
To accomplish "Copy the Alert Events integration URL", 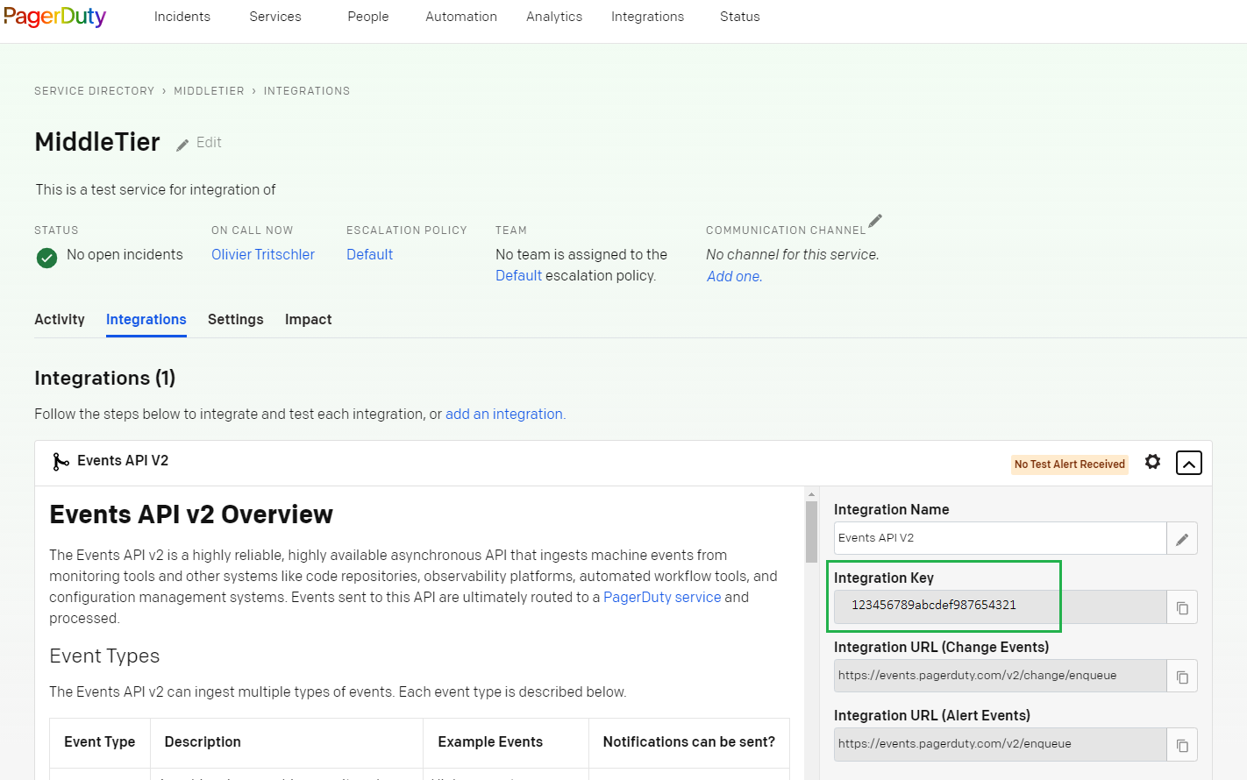I will (x=1182, y=745).
